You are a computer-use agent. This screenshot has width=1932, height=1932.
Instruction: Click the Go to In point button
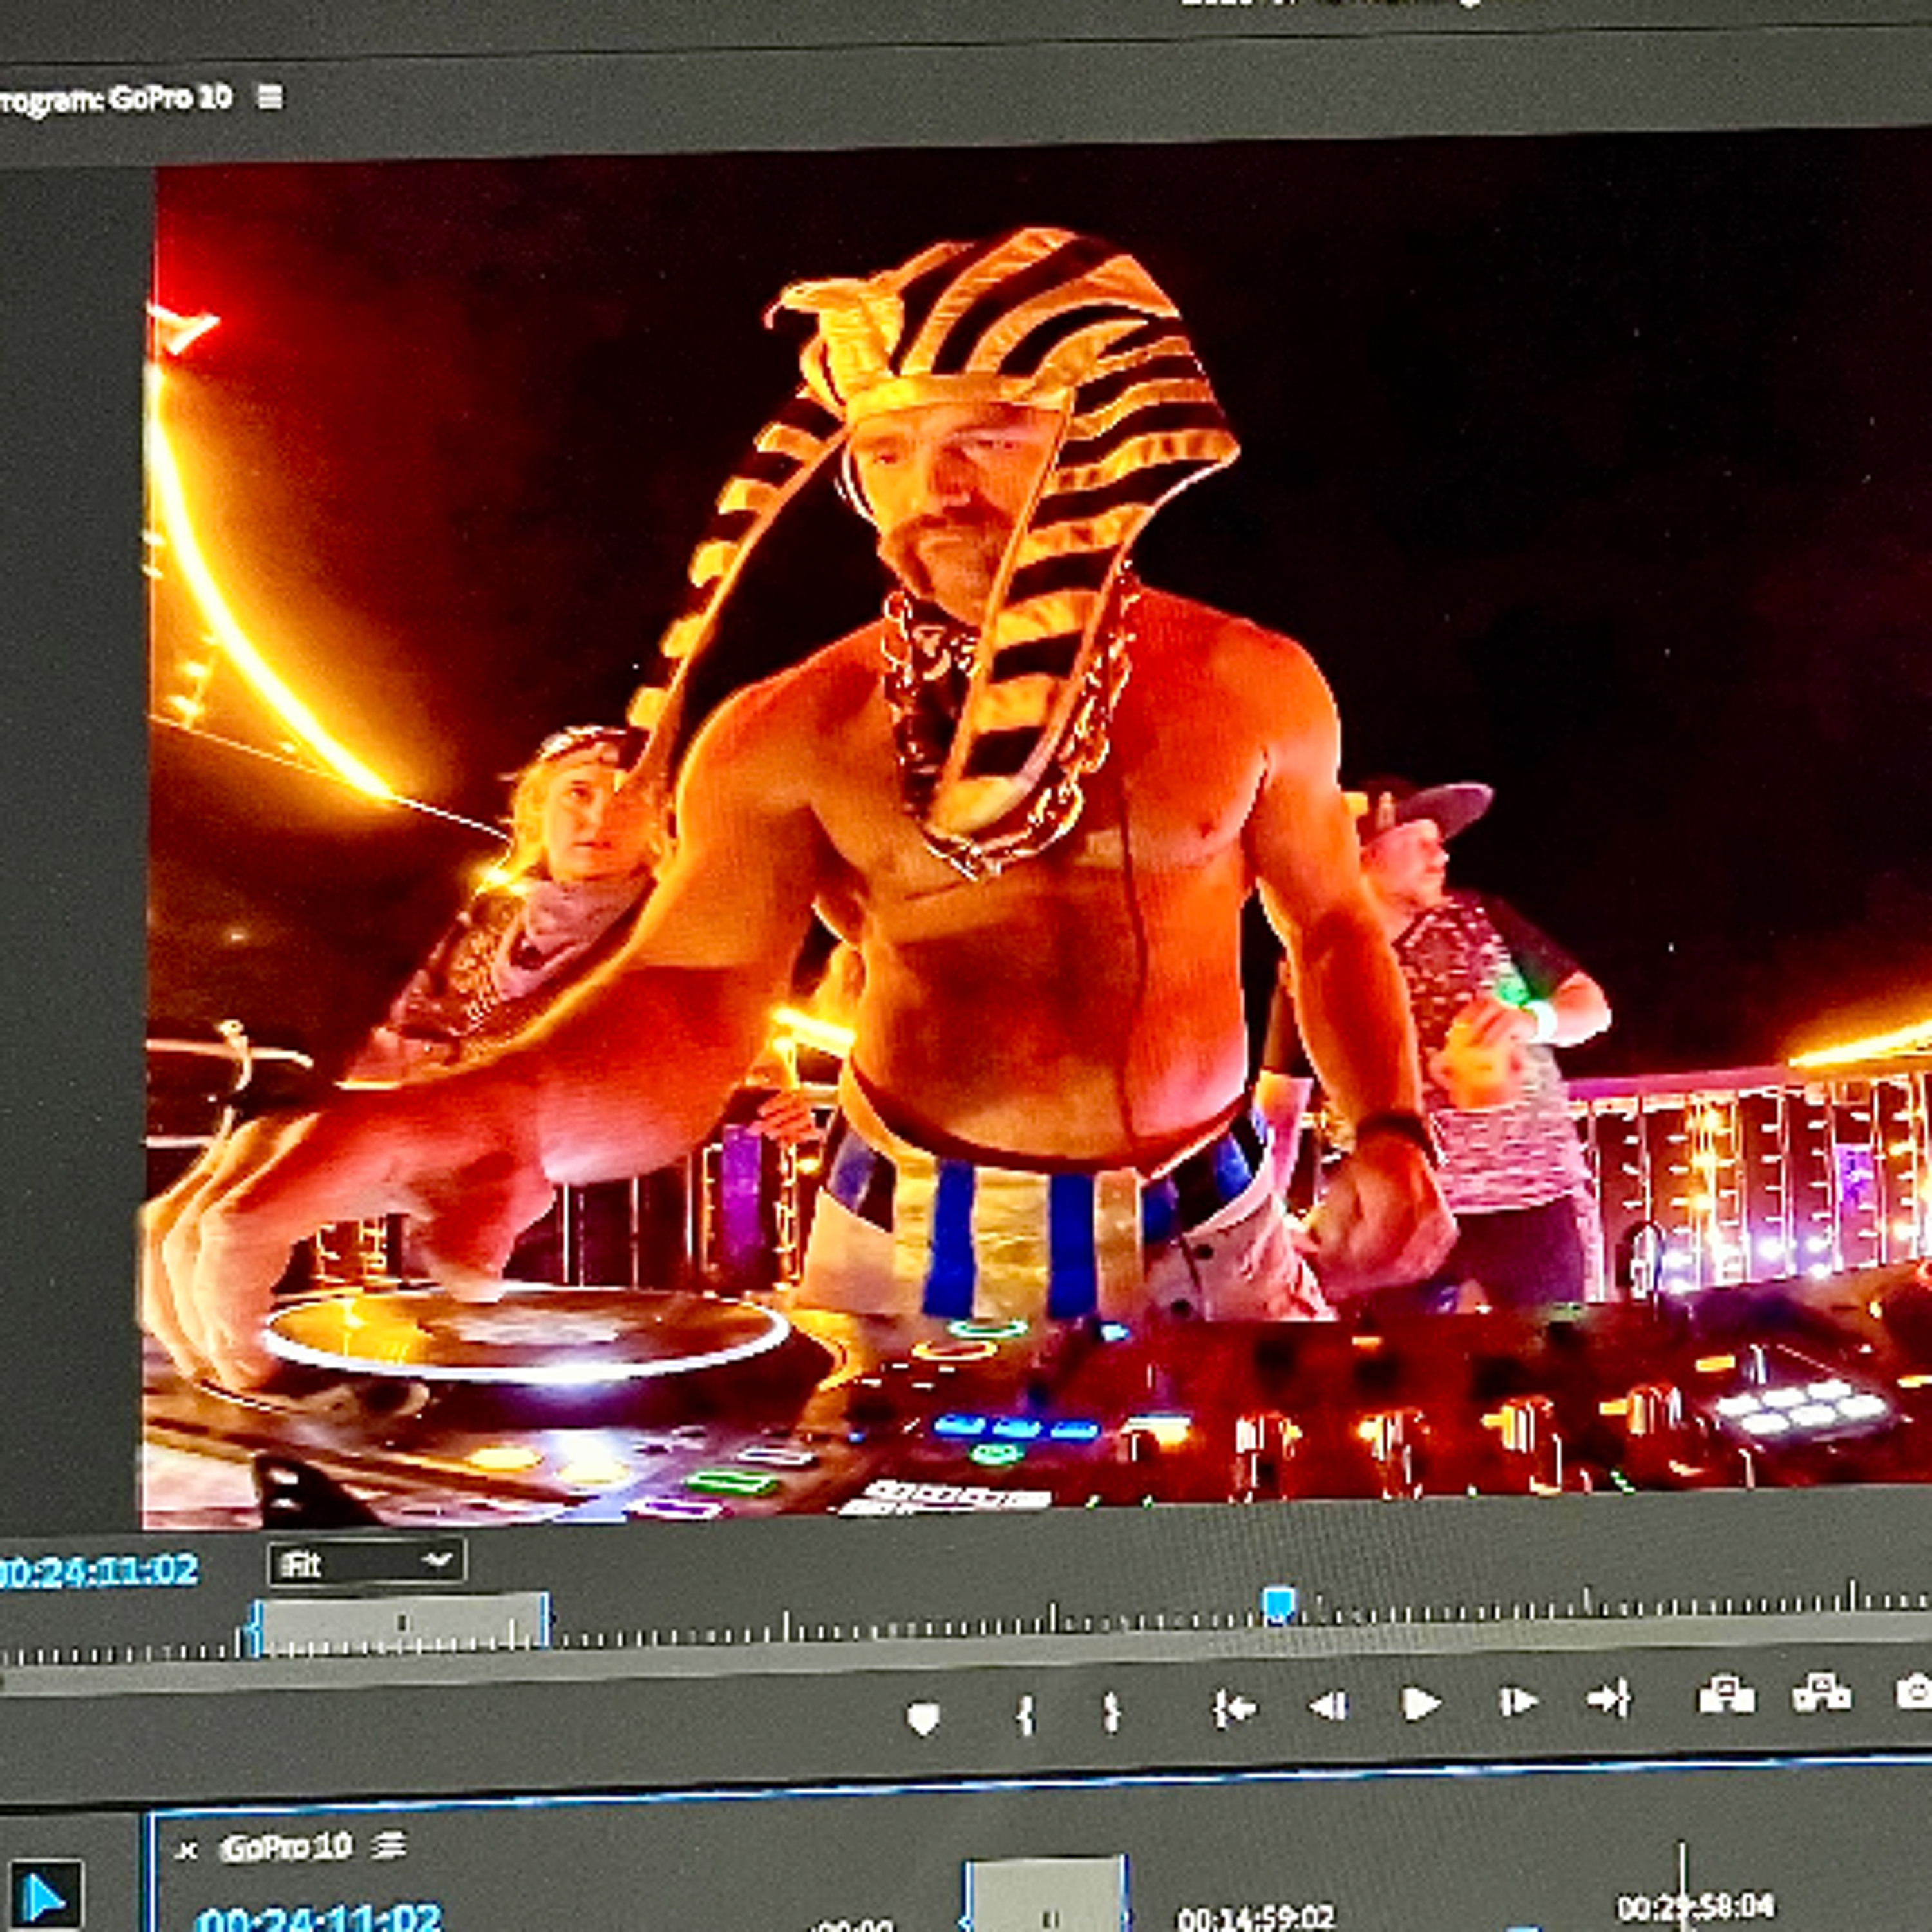tap(1234, 1708)
